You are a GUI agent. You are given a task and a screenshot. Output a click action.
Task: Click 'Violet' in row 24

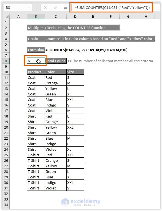56,149
